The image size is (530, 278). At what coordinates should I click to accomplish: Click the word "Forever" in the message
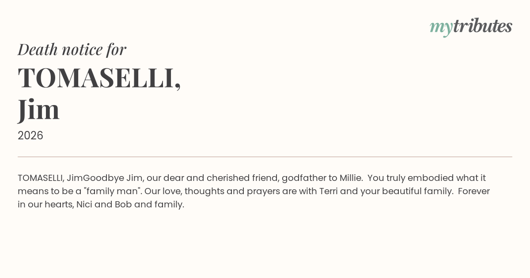[x=474, y=192]
